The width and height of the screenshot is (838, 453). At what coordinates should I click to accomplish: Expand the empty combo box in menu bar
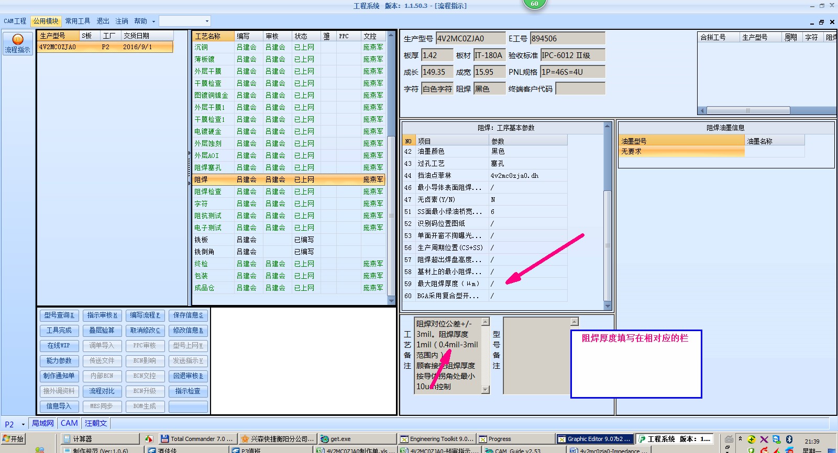[x=206, y=21]
